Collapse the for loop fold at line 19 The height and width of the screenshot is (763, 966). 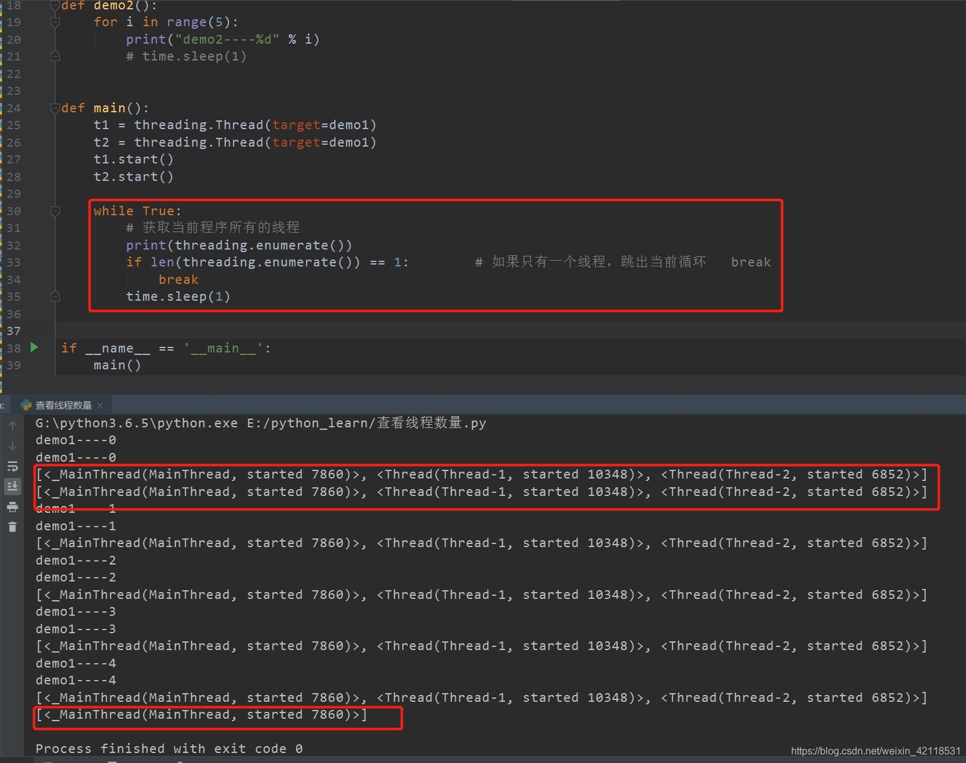tap(55, 22)
